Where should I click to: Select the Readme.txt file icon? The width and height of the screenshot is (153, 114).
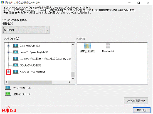pos(108,46)
